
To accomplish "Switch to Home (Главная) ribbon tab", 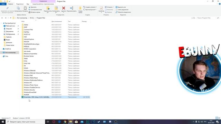I will click(10, 4).
